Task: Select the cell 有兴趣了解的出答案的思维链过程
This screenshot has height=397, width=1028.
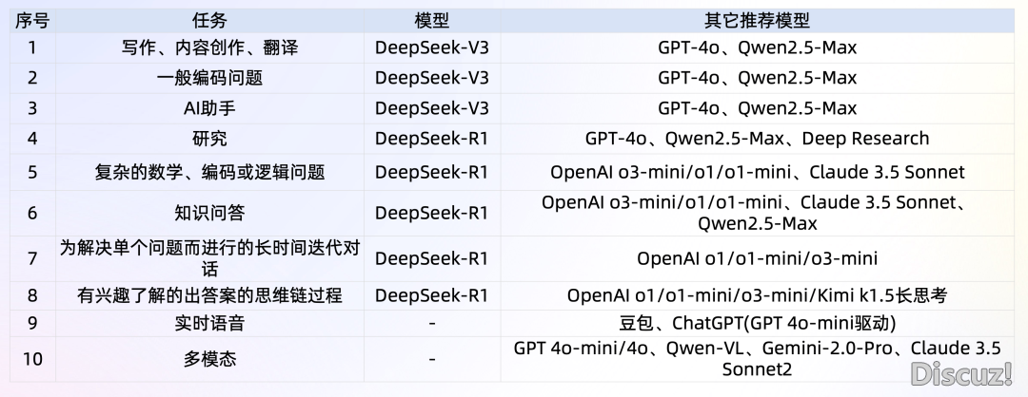Action: 209,295
